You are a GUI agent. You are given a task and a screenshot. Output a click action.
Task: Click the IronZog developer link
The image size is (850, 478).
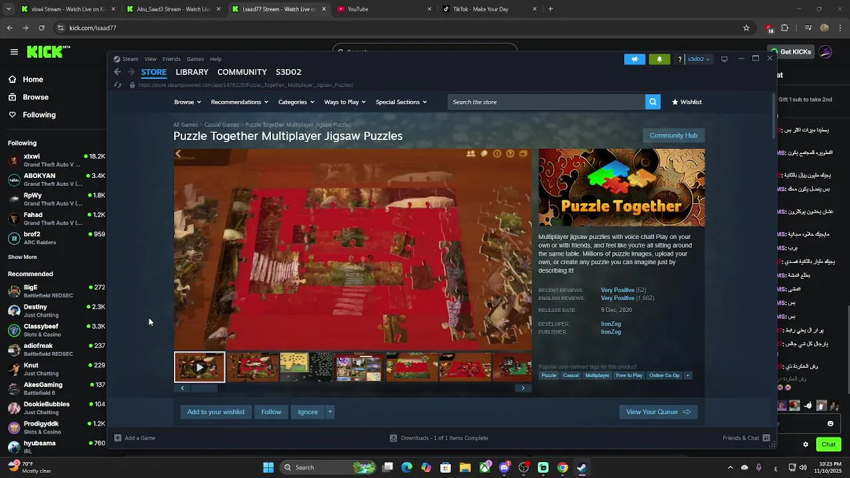pos(611,324)
